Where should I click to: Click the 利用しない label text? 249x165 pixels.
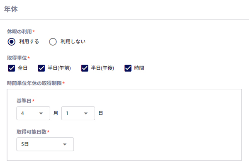click(73, 41)
